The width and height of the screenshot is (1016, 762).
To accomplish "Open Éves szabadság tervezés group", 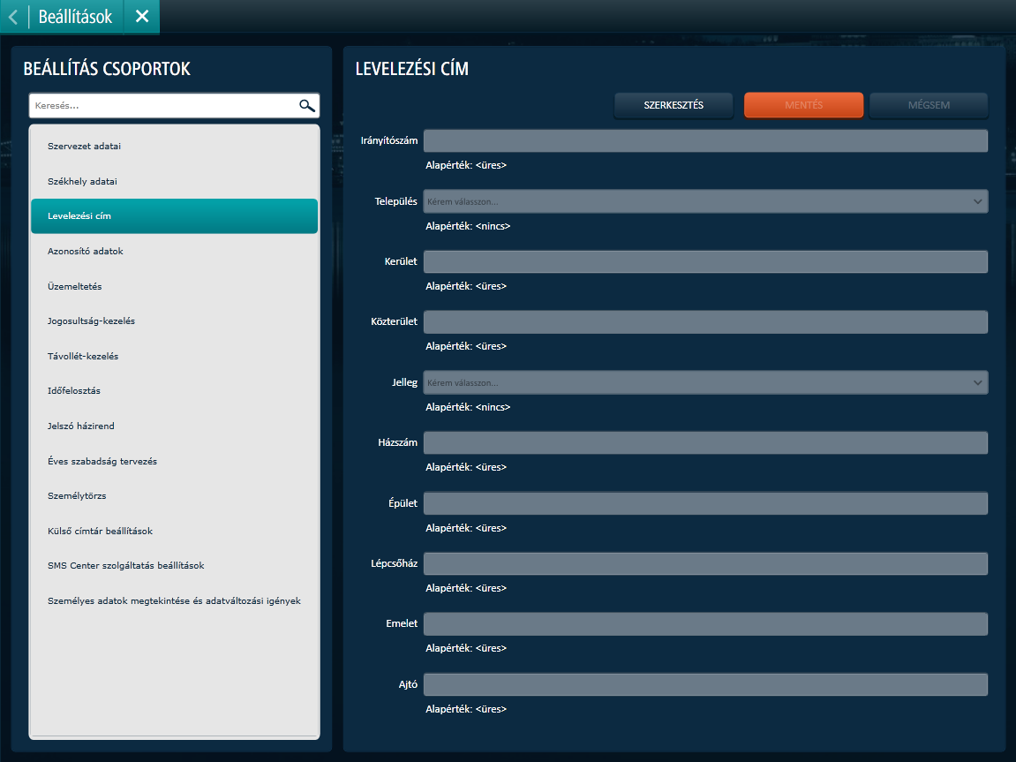I will coord(174,461).
